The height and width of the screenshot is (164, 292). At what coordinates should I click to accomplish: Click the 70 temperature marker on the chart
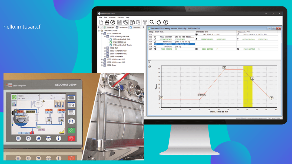coord(252,78)
